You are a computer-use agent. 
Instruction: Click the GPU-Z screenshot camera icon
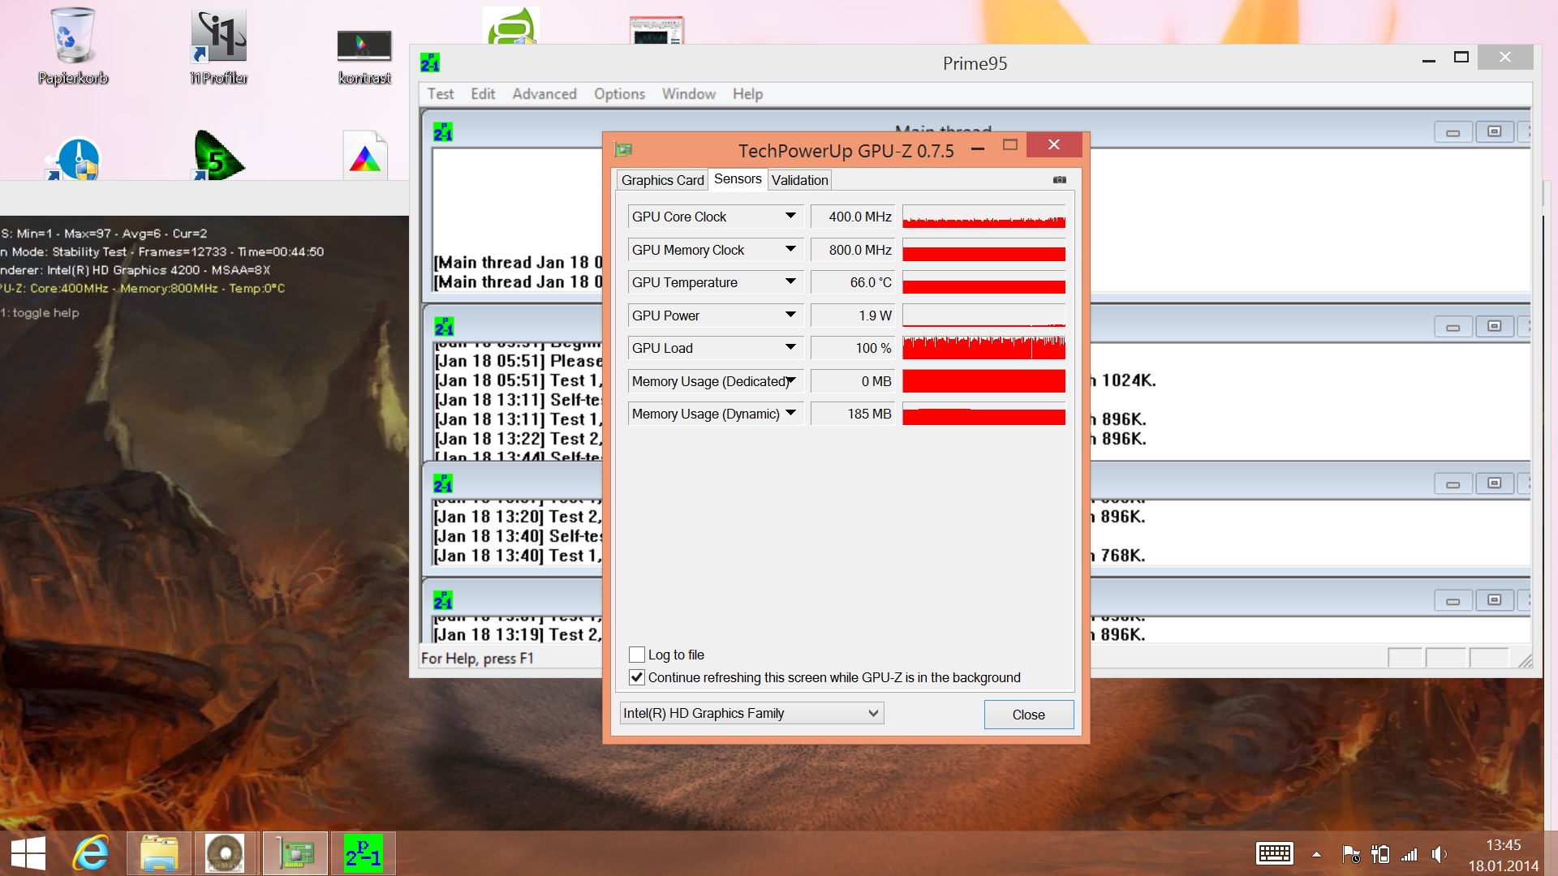pyautogui.click(x=1059, y=180)
